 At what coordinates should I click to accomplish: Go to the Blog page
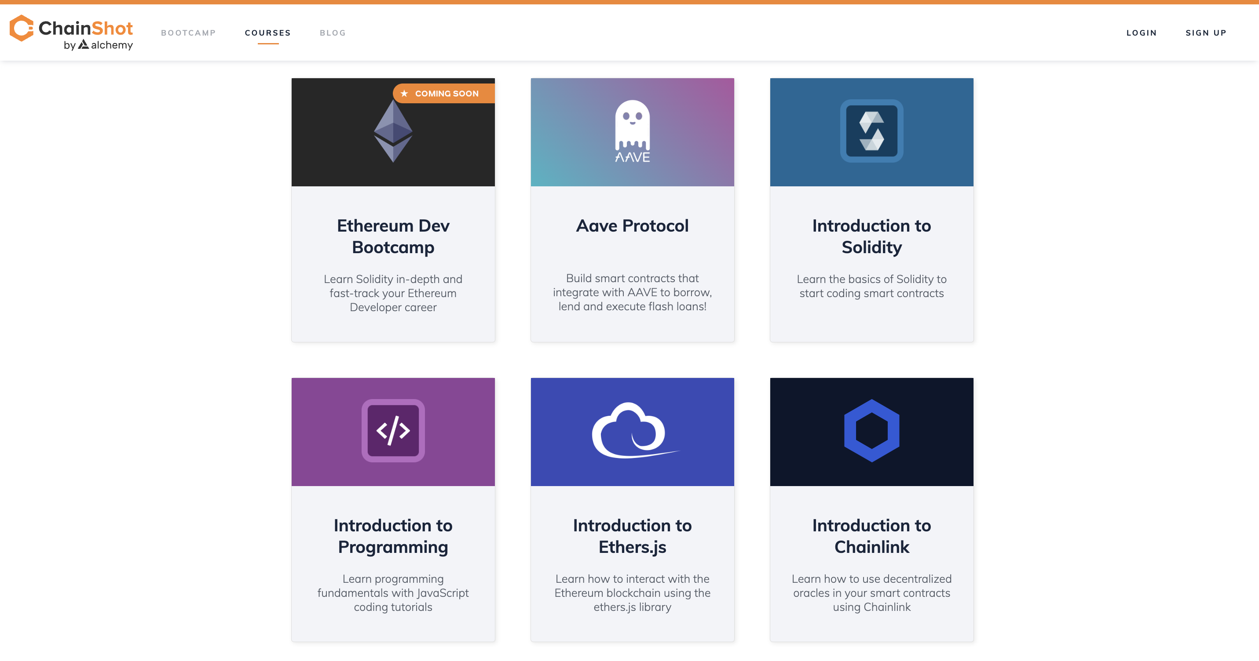pyautogui.click(x=332, y=33)
